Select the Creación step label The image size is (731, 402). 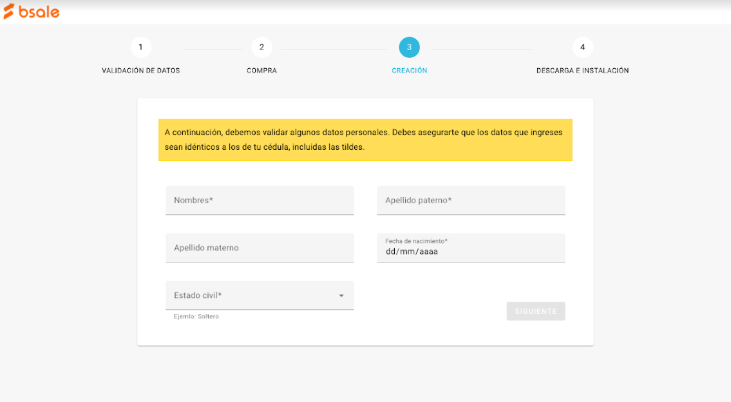(410, 70)
